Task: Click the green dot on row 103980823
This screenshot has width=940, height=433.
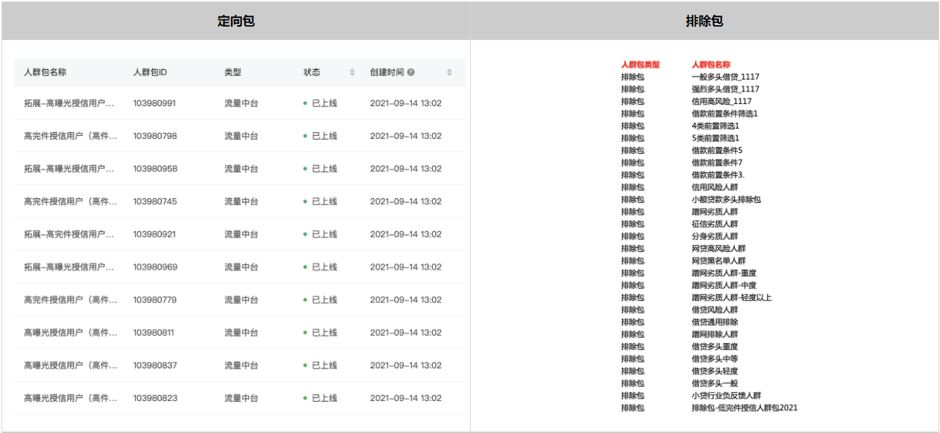Action: tap(305, 397)
